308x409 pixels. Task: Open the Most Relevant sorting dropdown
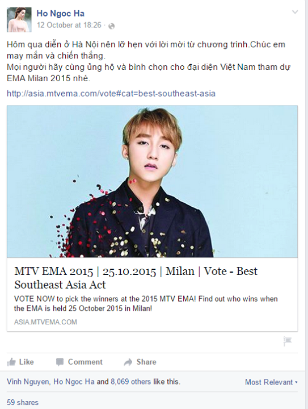[271, 382]
